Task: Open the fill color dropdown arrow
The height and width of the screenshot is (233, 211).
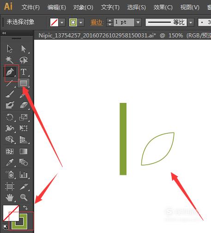Action: 62,23
